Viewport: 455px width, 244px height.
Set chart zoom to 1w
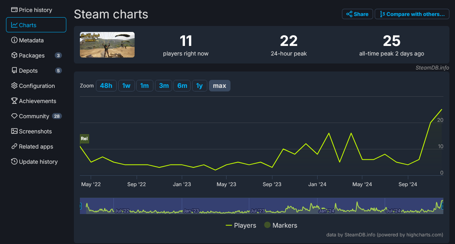point(126,85)
